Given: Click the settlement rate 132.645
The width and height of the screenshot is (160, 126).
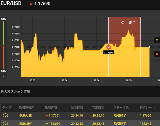Looking at the screenshot, I should 145,124.
